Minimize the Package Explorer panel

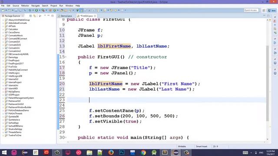[48, 16]
